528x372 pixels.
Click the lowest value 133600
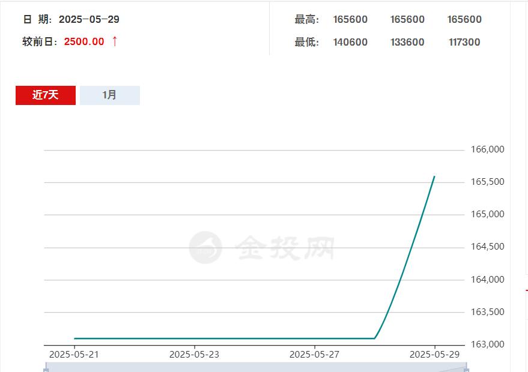tap(407, 42)
